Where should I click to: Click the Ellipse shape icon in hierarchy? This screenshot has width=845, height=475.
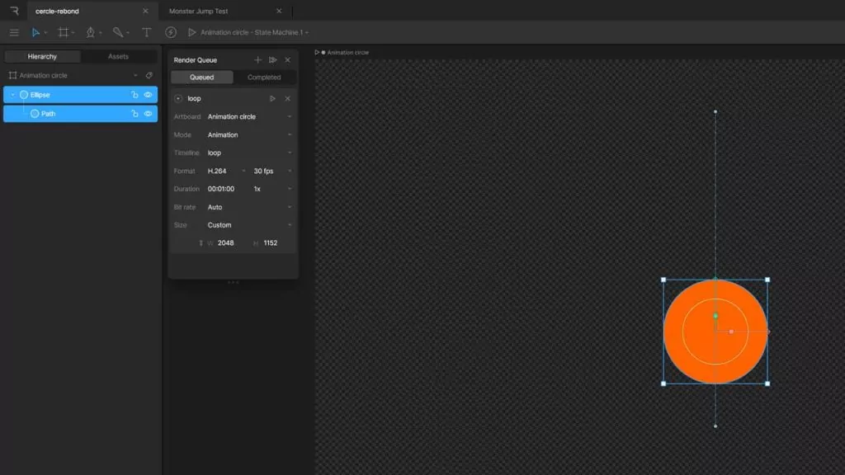[24, 95]
